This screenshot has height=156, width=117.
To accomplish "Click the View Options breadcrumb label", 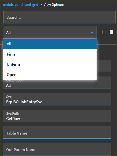I will click(x=54, y=5).
